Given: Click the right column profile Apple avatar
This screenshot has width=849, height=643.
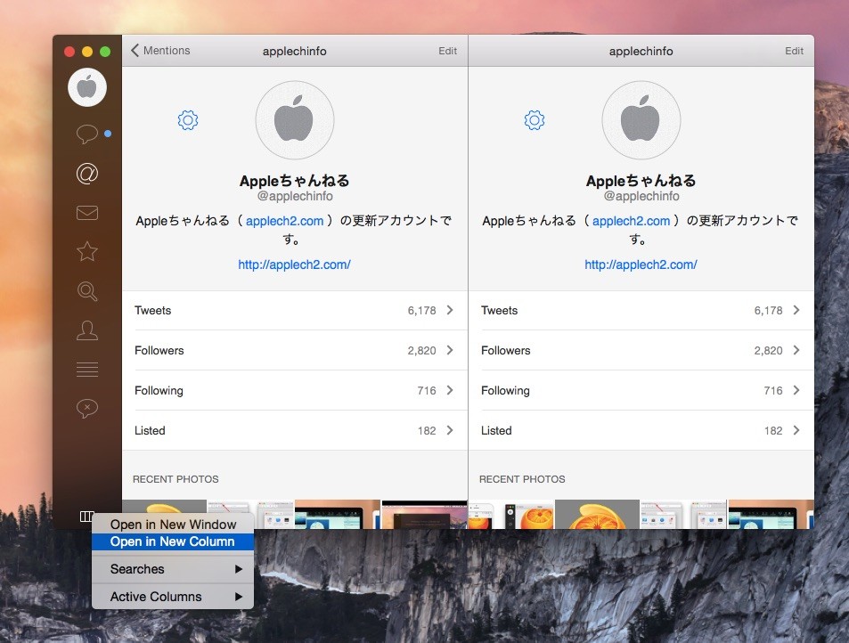Looking at the screenshot, I should point(641,120).
